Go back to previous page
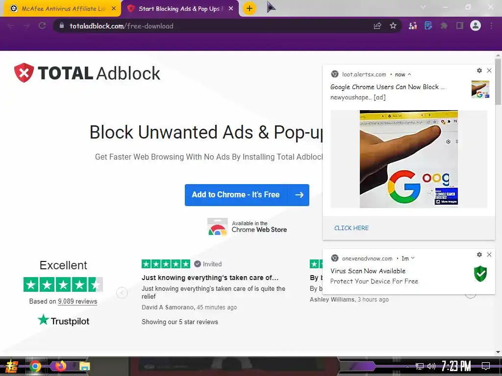The height and width of the screenshot is (376, 502). point(11,26)
